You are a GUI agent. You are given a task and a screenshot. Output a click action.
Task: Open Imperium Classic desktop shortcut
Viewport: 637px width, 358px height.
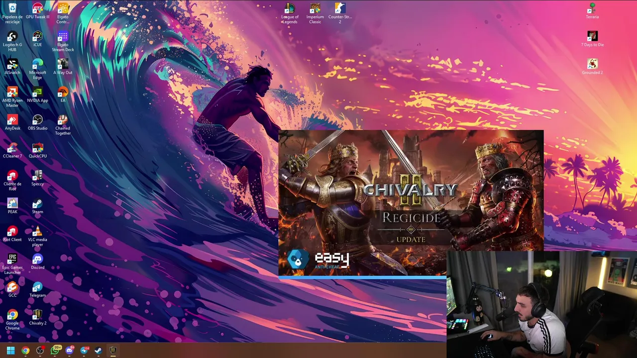[315, 13]
